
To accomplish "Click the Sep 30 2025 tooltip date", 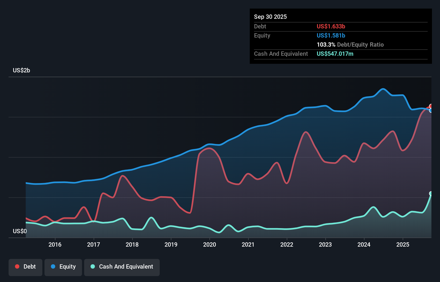I will pyautogui.click(x=270, y=17).
